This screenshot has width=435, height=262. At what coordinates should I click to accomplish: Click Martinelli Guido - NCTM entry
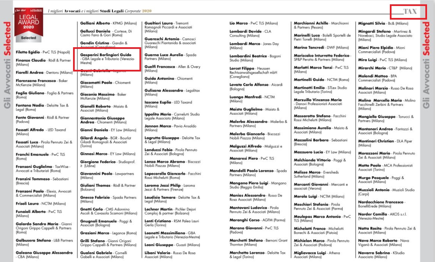click(322, 80)
